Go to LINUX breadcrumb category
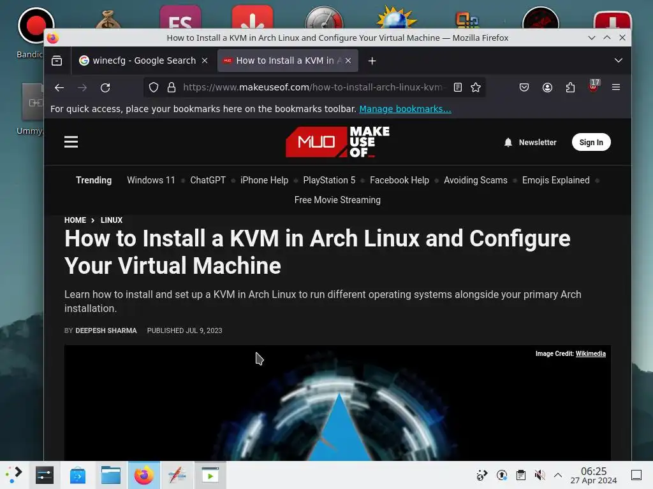Image resolution: width=653 pixels, height=489 pixels. coord(111,220)
